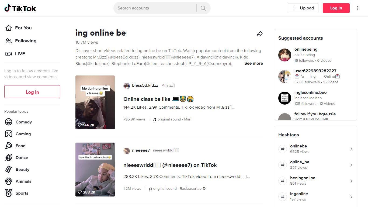Click the Comedy smiley icon

[x=9, y=122]
